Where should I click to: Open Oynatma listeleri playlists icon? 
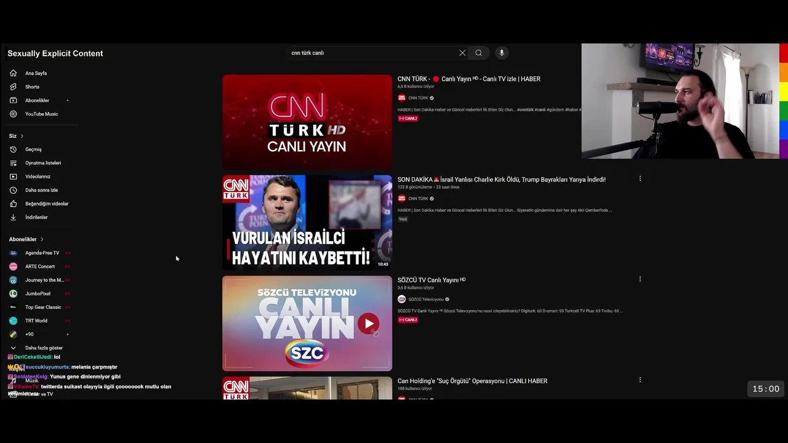coord(13,163)
